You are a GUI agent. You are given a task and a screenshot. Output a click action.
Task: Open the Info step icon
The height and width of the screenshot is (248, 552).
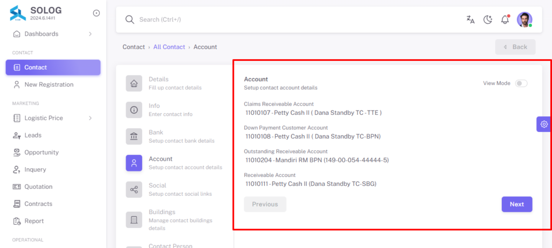pyautogui.click(x=134, y=110)
